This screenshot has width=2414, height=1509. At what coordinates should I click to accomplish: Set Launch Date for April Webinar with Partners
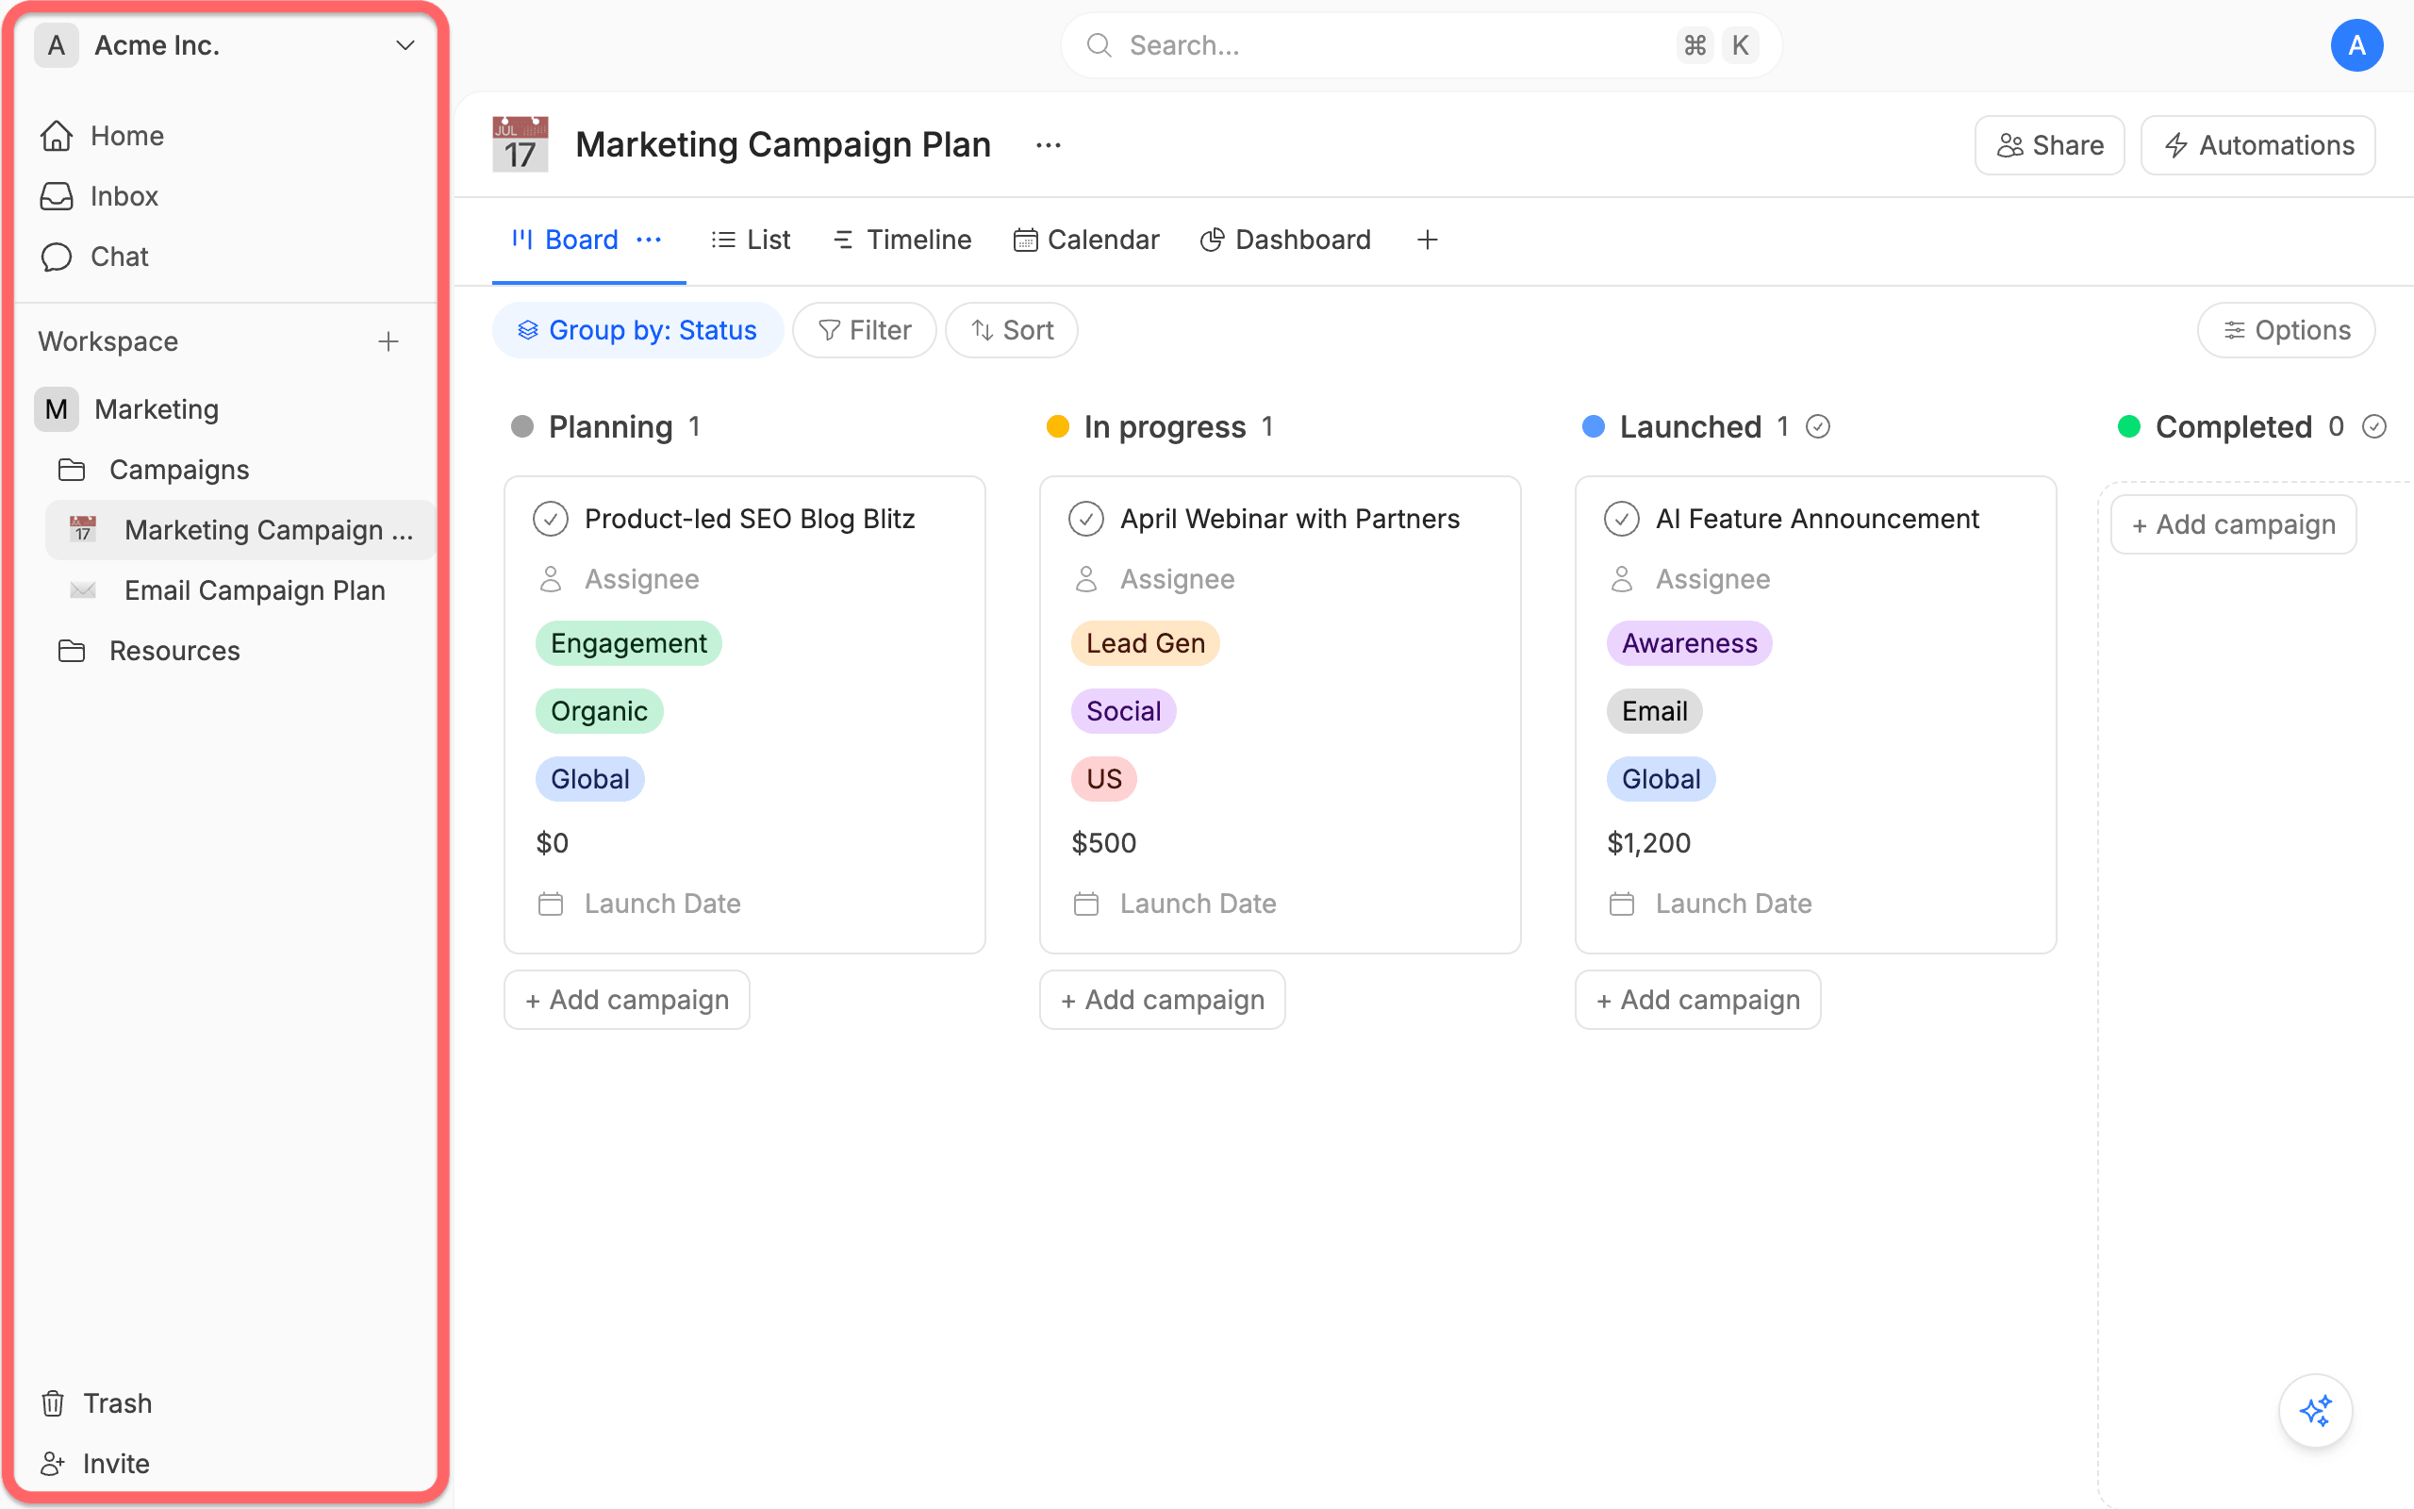point(1174,904)
